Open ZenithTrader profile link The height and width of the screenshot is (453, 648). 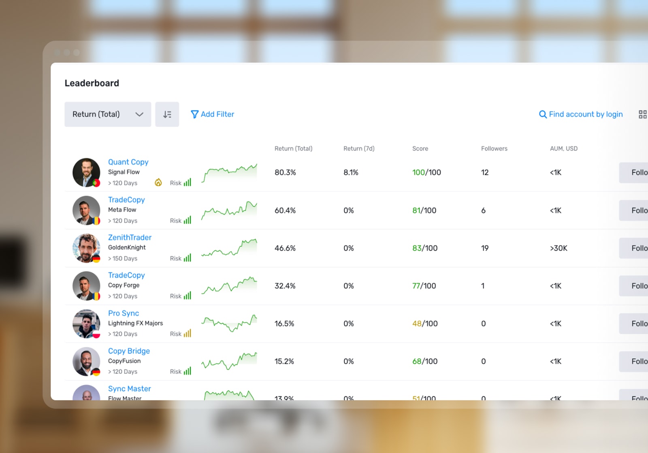pos(130,237)
